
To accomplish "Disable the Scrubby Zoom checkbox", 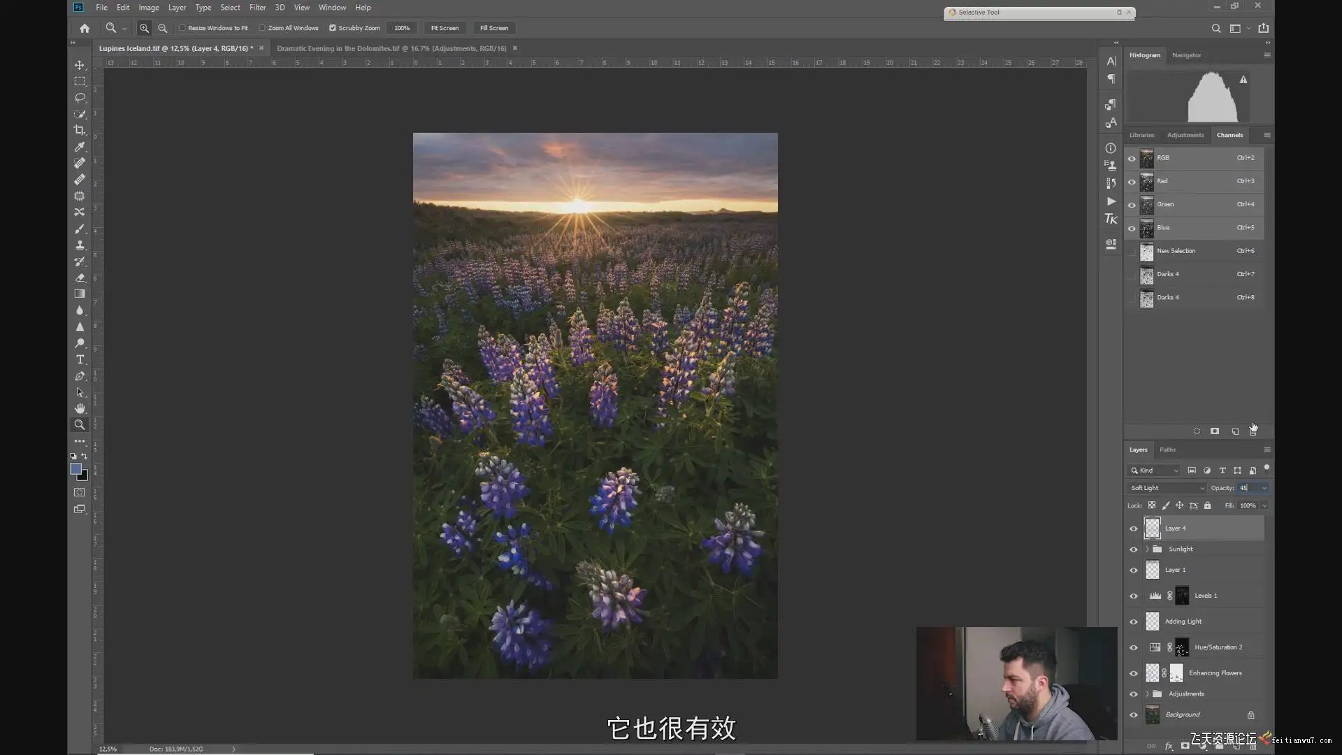I will click(x=333, y=28).
